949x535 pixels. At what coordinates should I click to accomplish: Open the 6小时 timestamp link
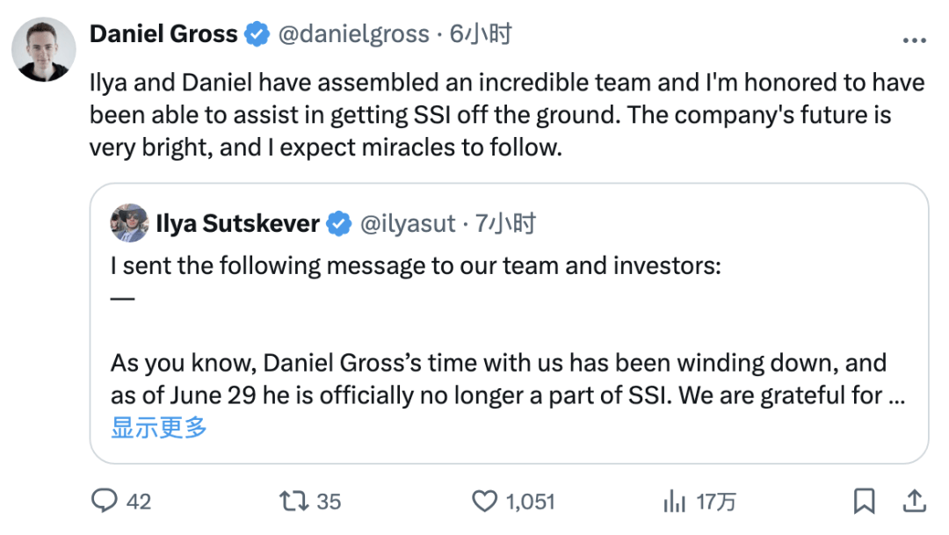pos(481,34)
